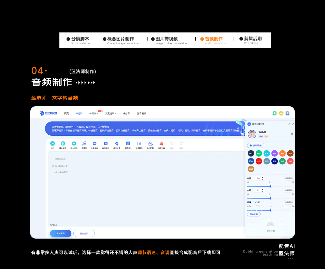Click the 音调 pitch stepper arrows
This screenshot has height=269, width=325.
click(x=263, y=190)
